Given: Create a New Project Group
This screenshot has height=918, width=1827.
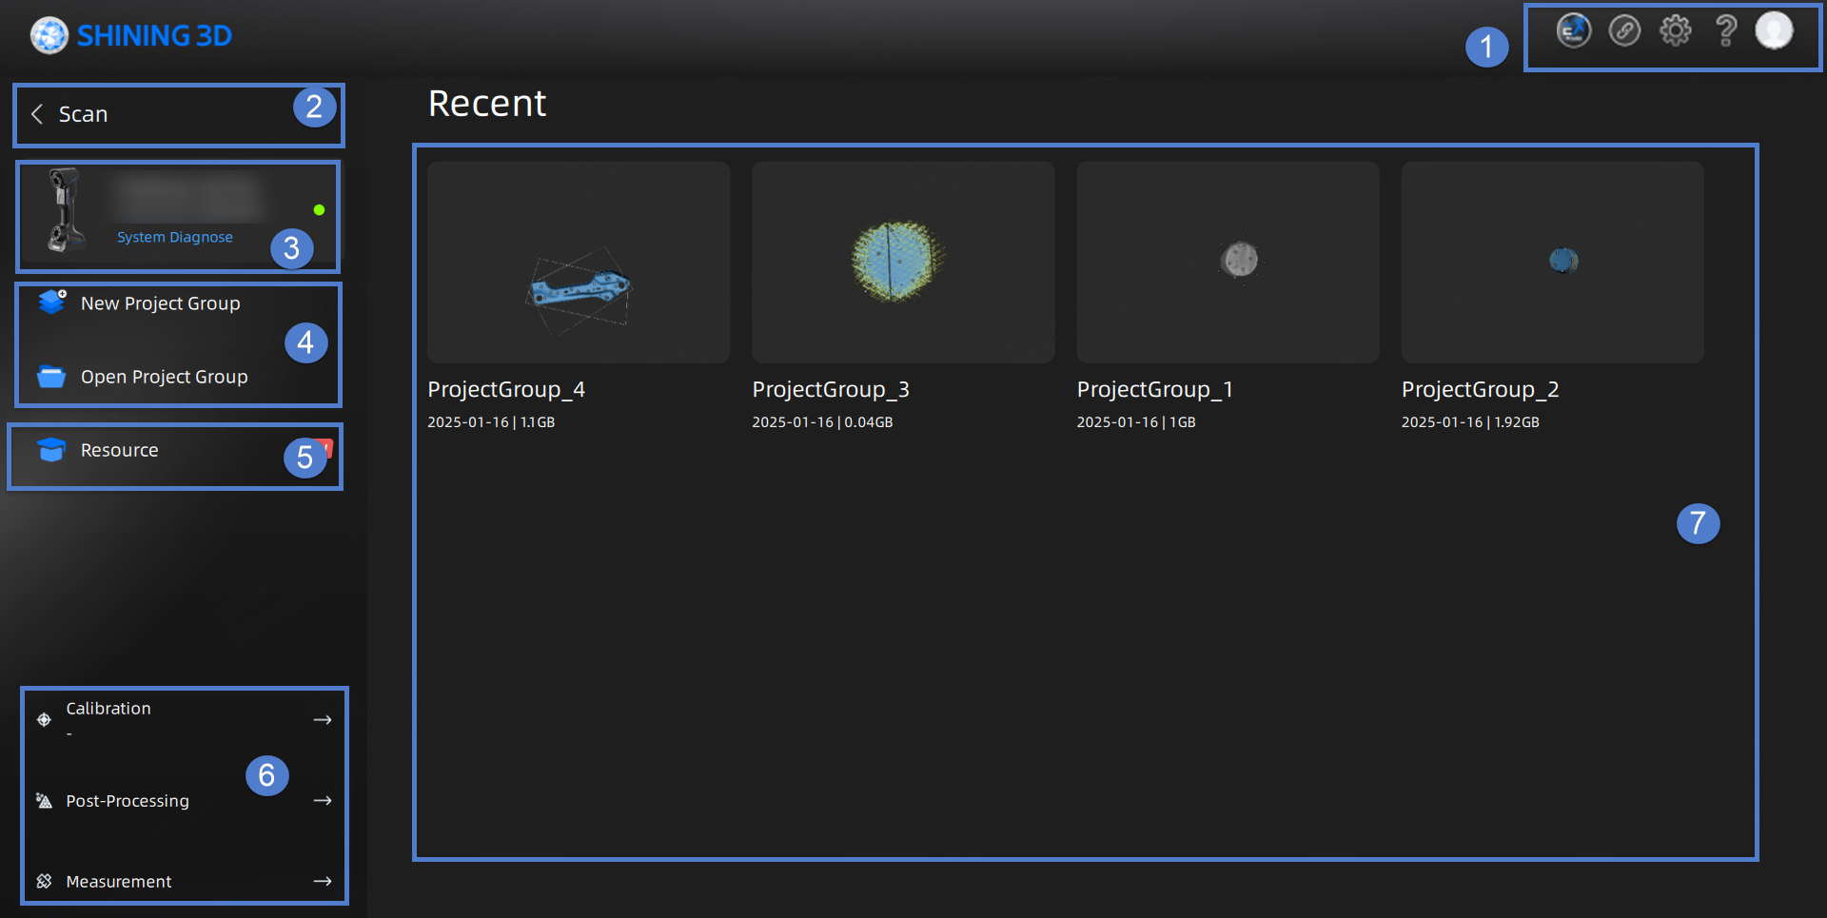Looking at the screenshot, I should [160, 303].
